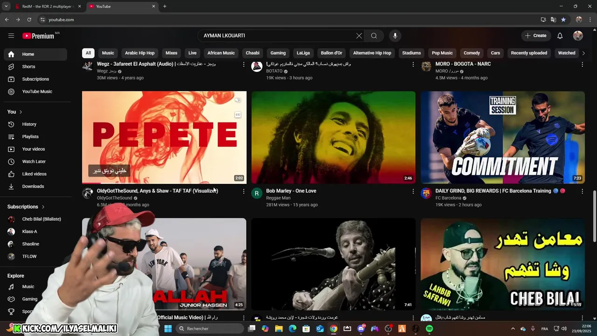
Task: Click OldyGotTheSound channel name
Action: tap(114, 198)
